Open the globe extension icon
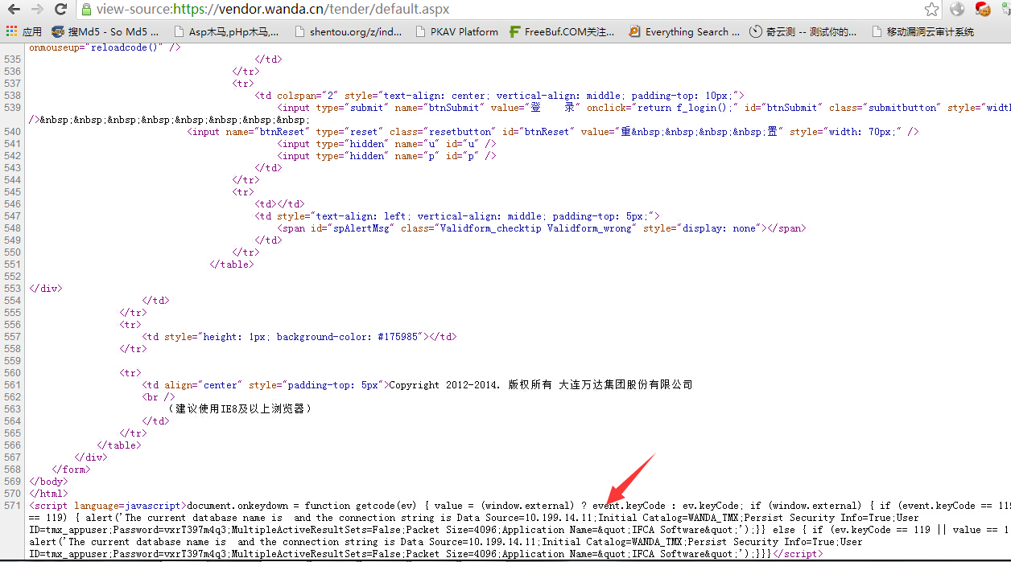Viewport: 1011px width, 562px height. pyautogui.click(x=957, y=10)
